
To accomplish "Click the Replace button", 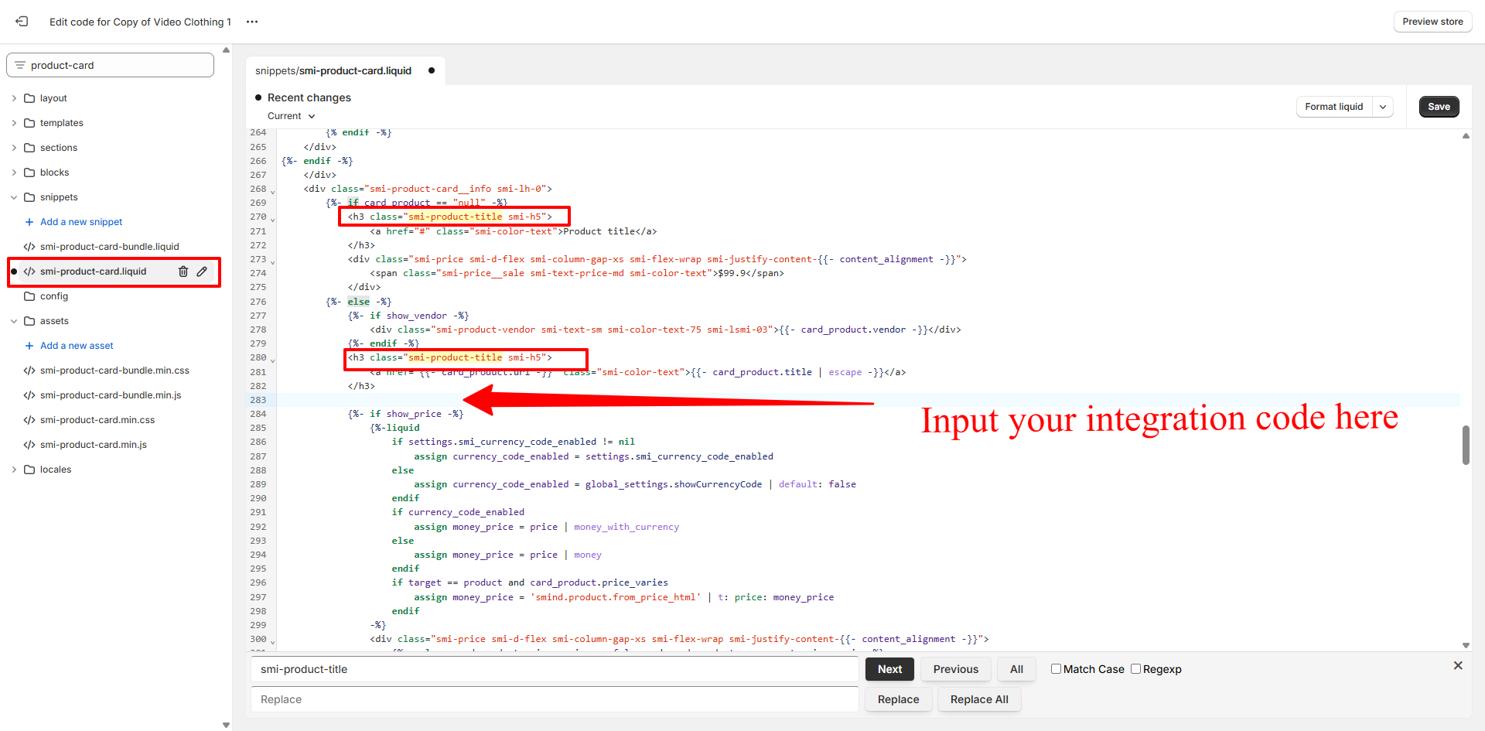I will (898, 699).
